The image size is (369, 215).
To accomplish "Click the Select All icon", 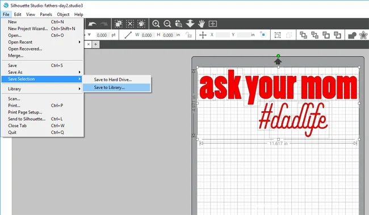I will click(119, 23).
